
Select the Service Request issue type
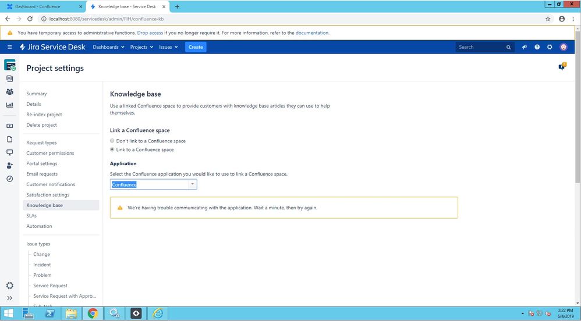(51, 286)
